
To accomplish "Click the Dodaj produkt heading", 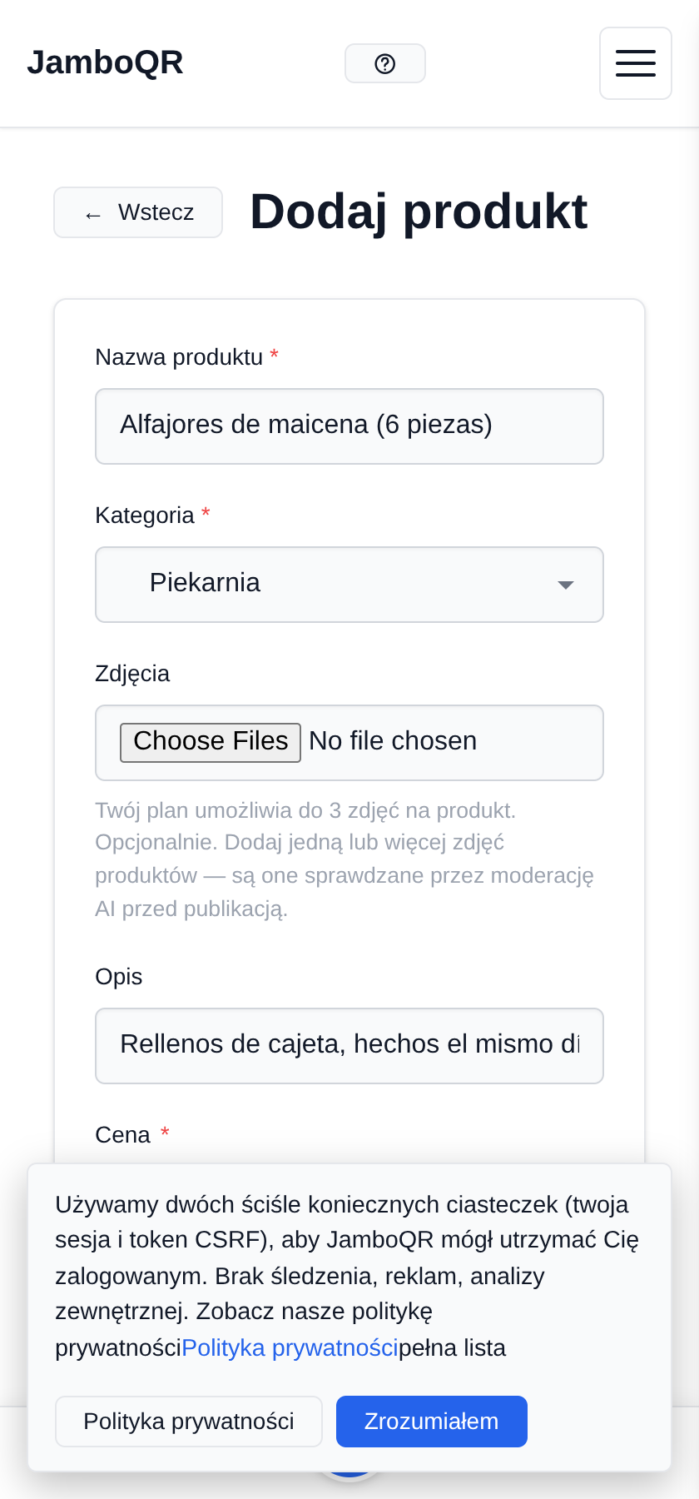I will coord(419,212).
